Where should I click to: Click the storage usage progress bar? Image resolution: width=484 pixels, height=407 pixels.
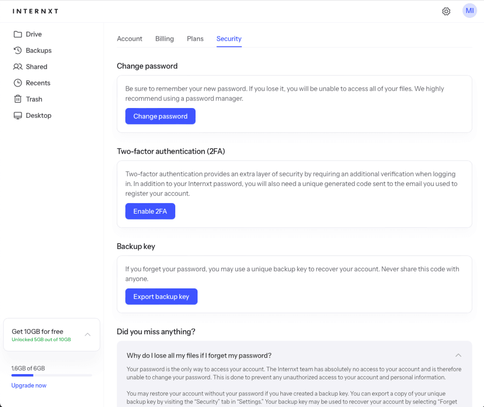click(52, 375)
